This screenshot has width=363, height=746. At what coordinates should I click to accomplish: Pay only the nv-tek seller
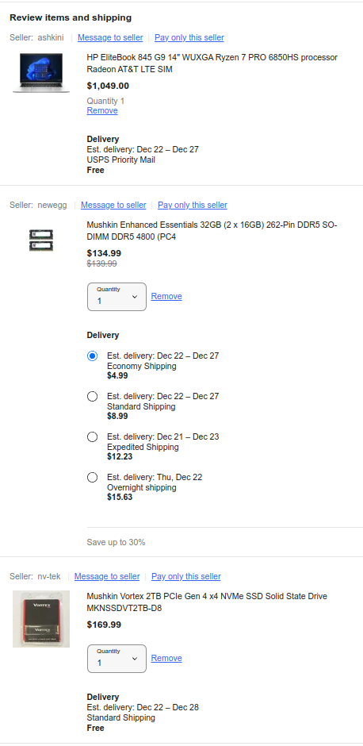click(186, 577)
